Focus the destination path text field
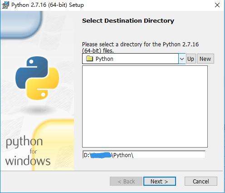 144,155
